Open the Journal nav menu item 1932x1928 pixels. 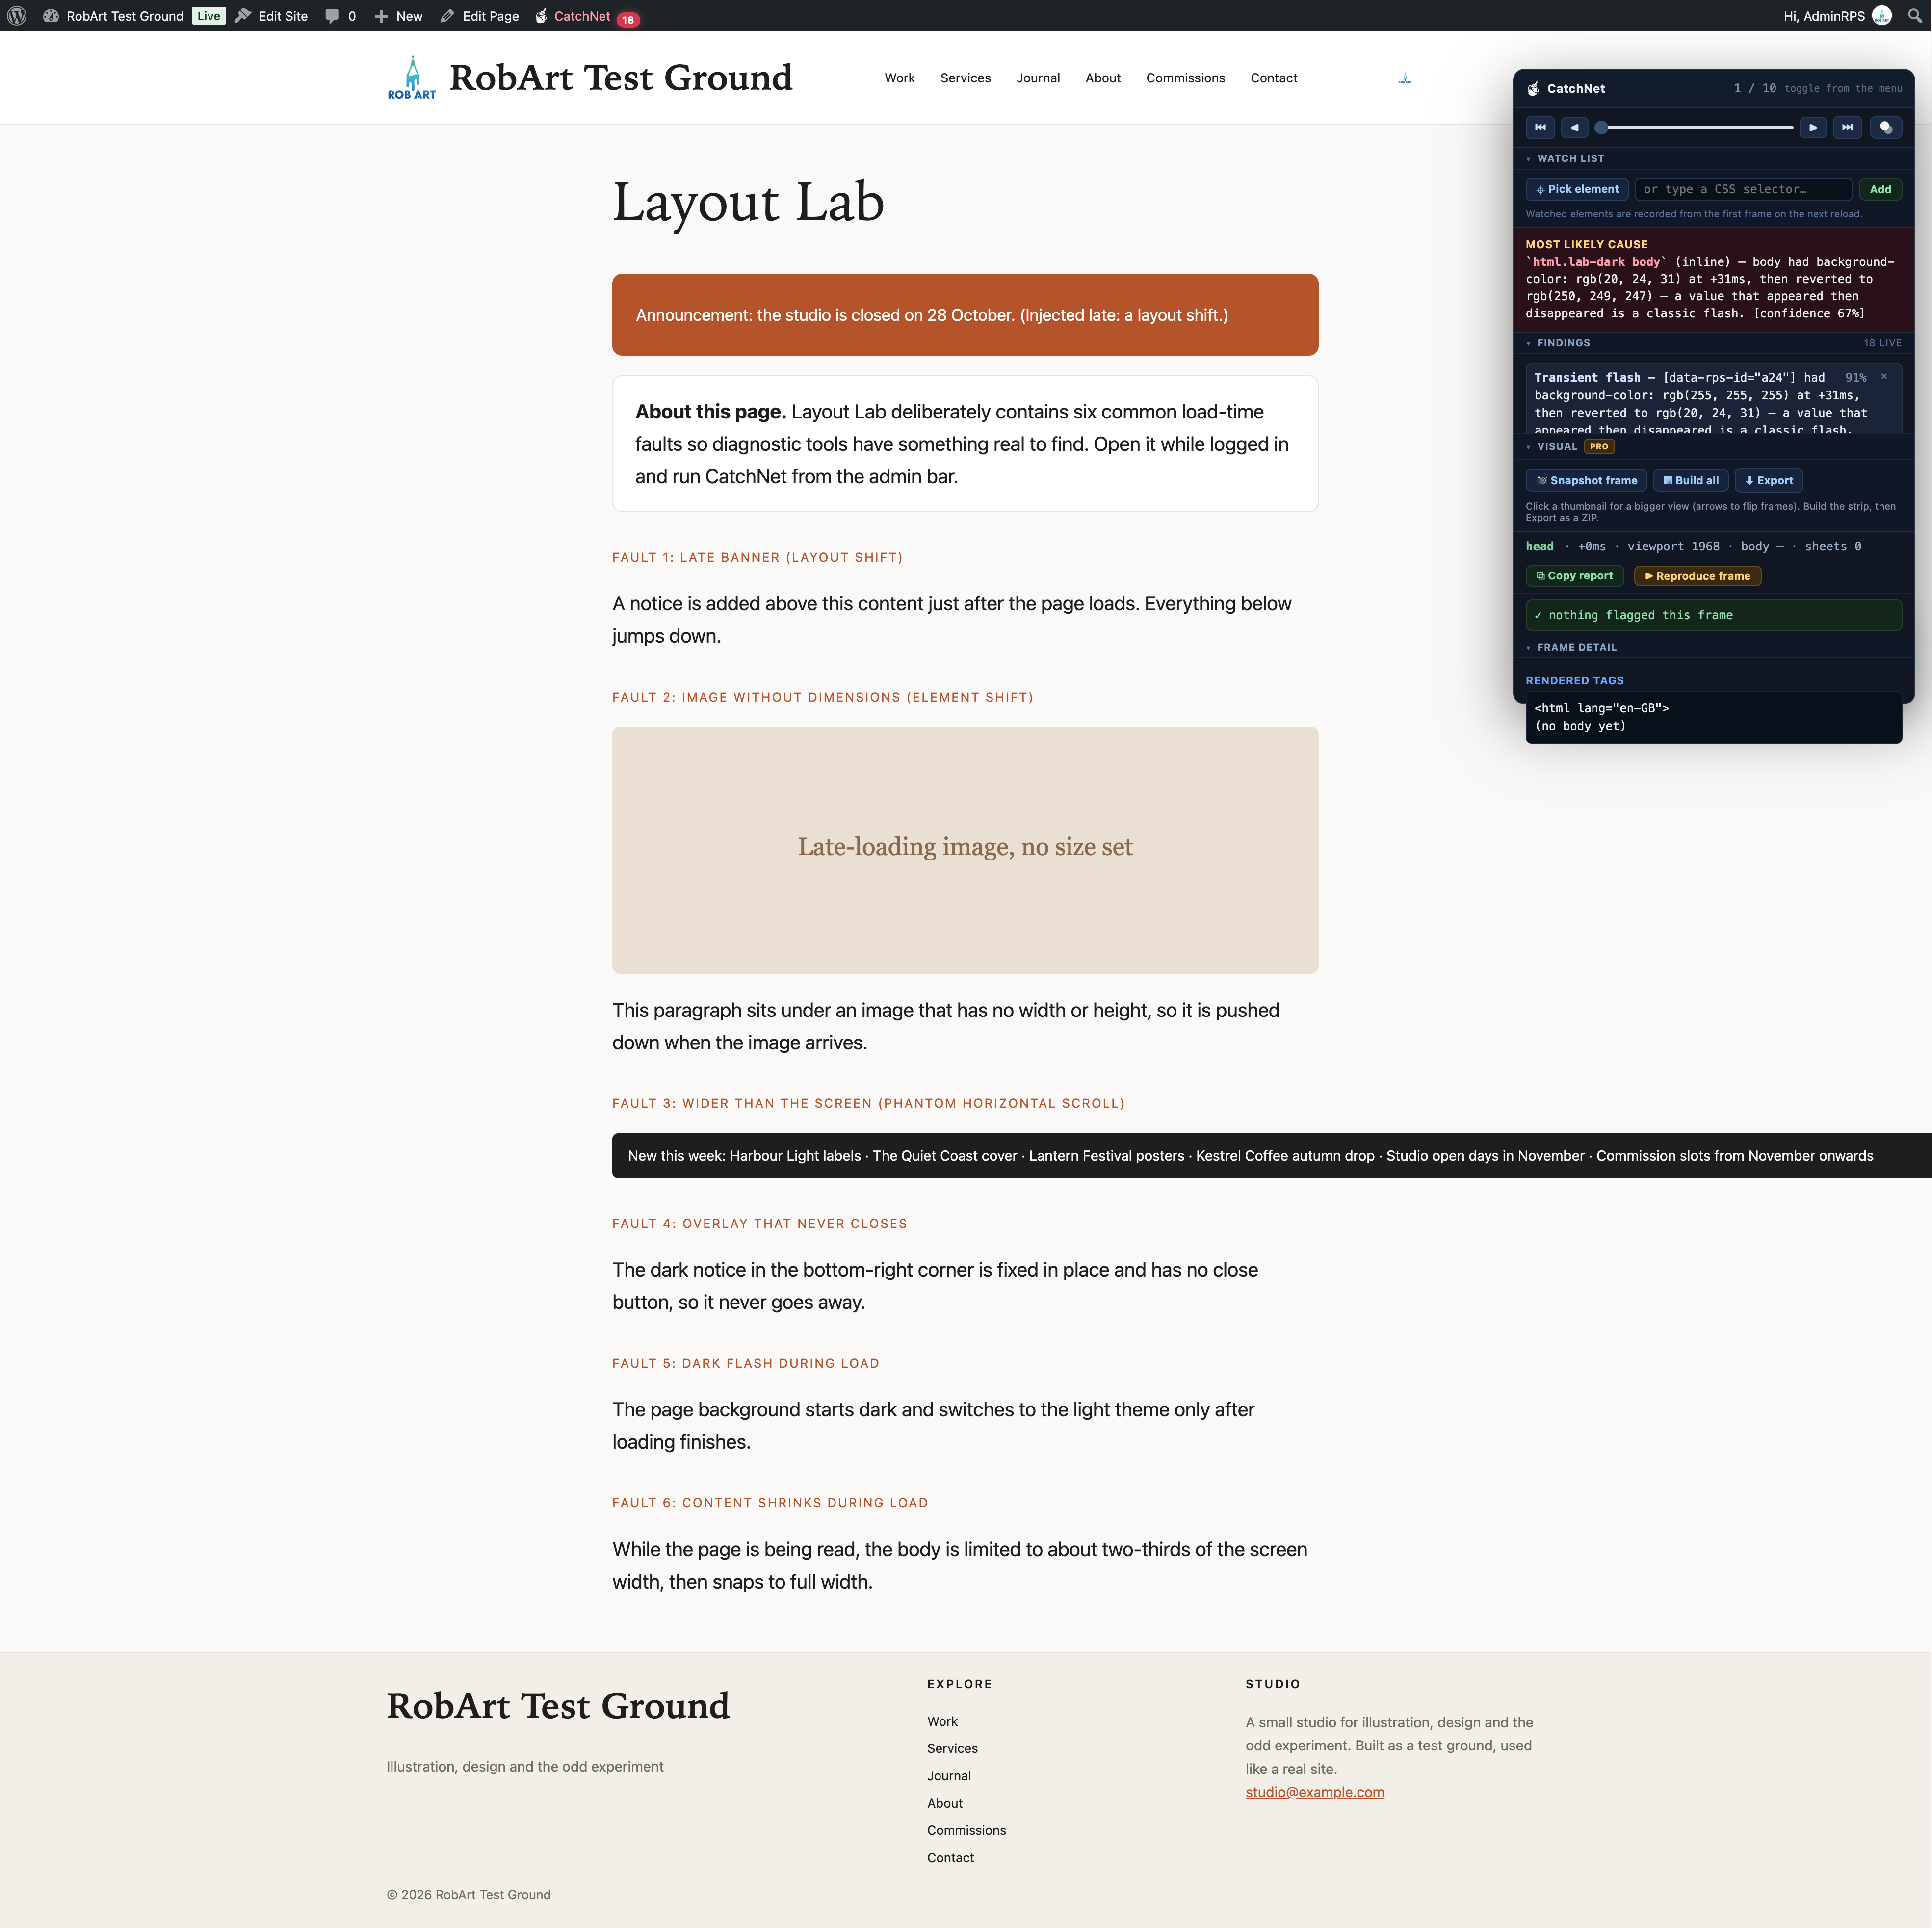point(1038,78)
